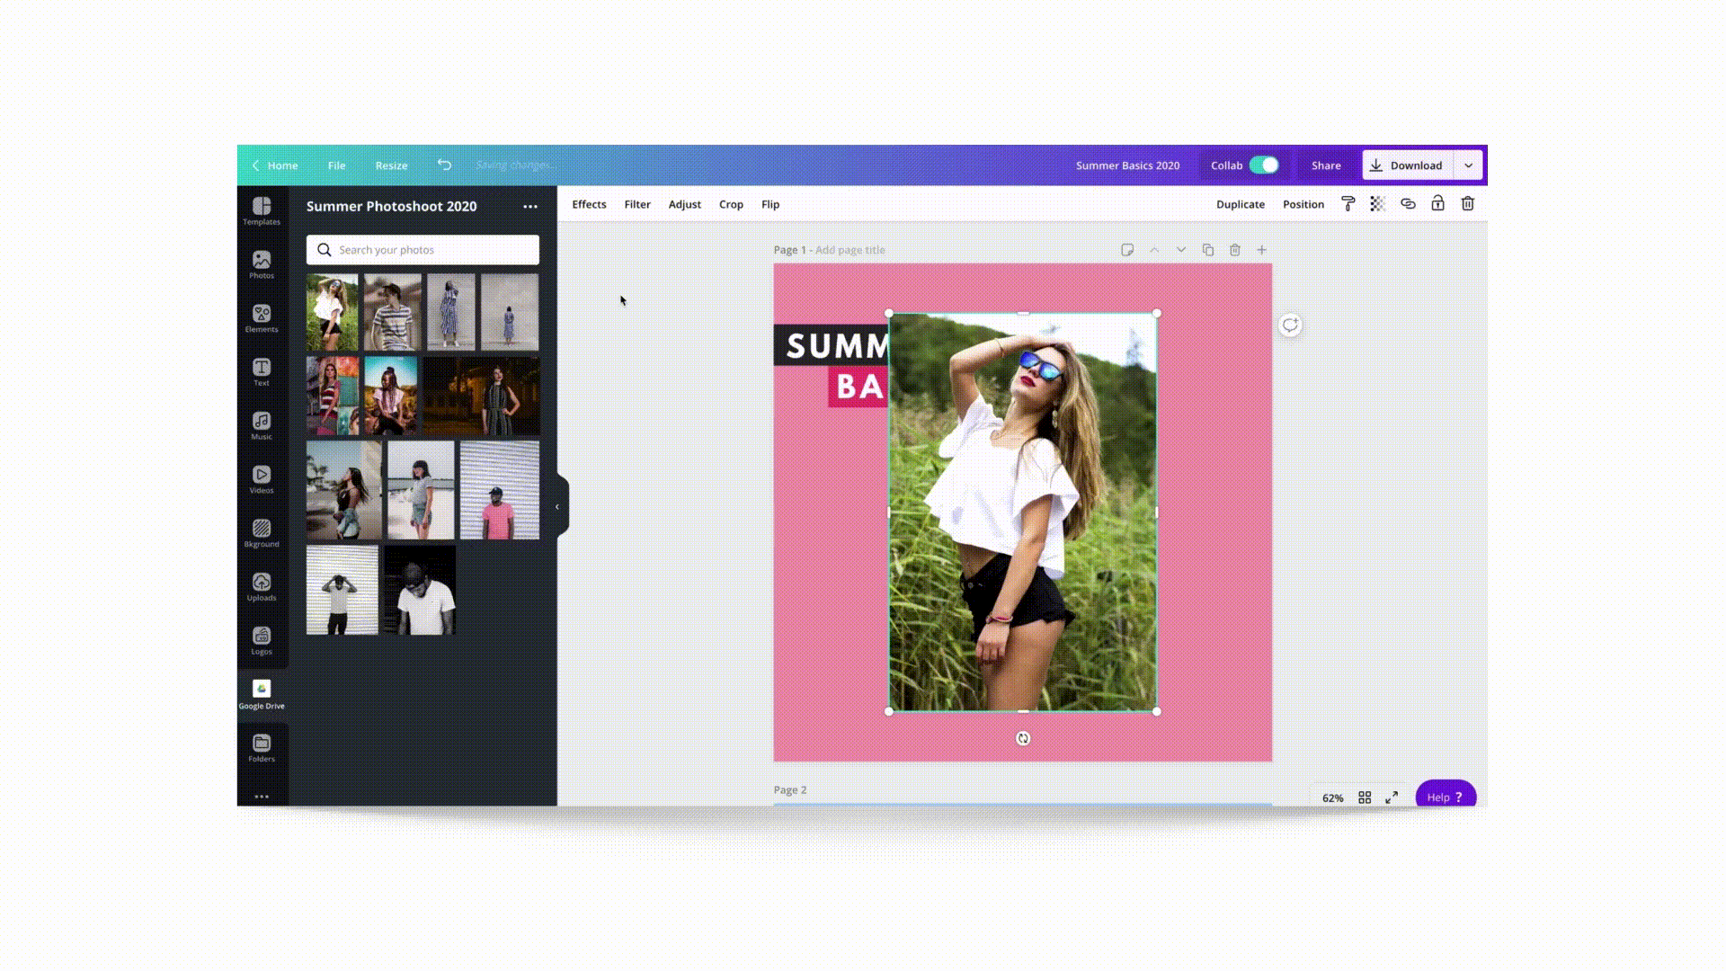
Task: Click the Duplicate button
Action: tap(1241, 204)
